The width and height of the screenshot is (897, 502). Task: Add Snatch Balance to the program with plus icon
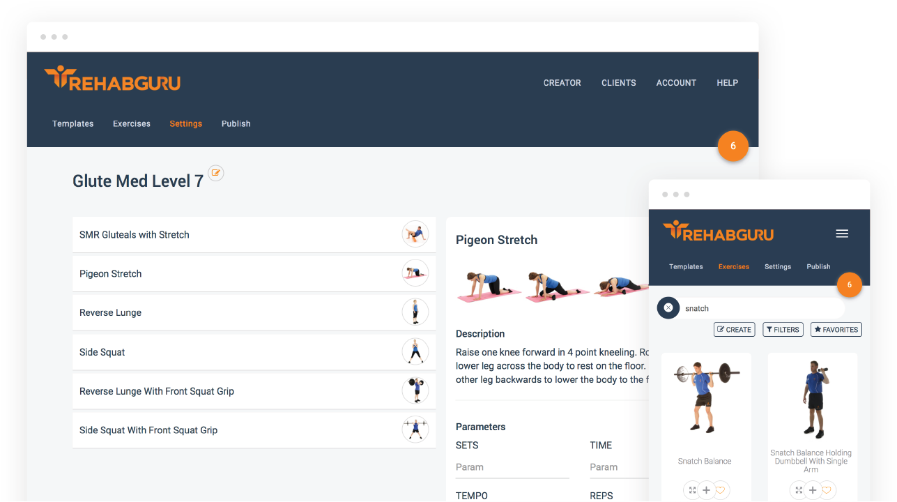click(706, 490)
